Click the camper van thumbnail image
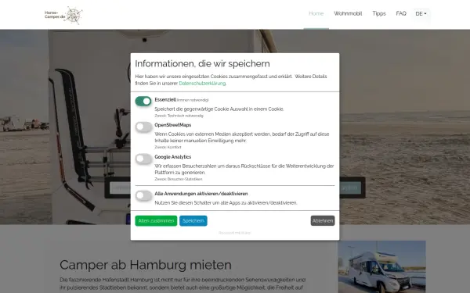Image resolution: width=470 pixels, height=293 pixels. point(381,266)
